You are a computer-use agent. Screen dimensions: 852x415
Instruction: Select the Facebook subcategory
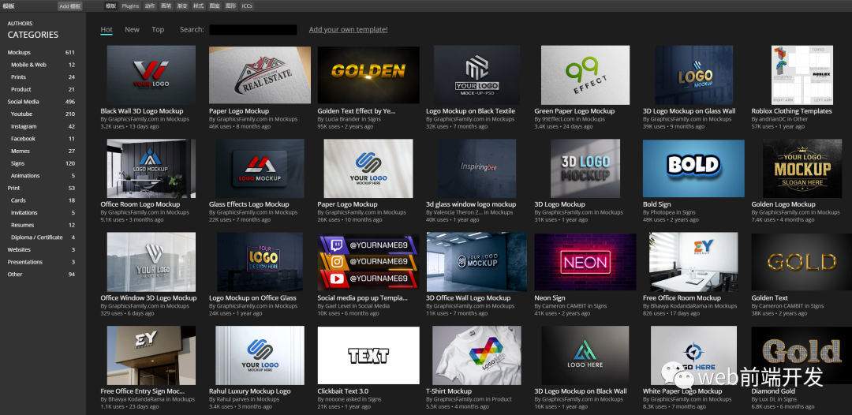41,139
